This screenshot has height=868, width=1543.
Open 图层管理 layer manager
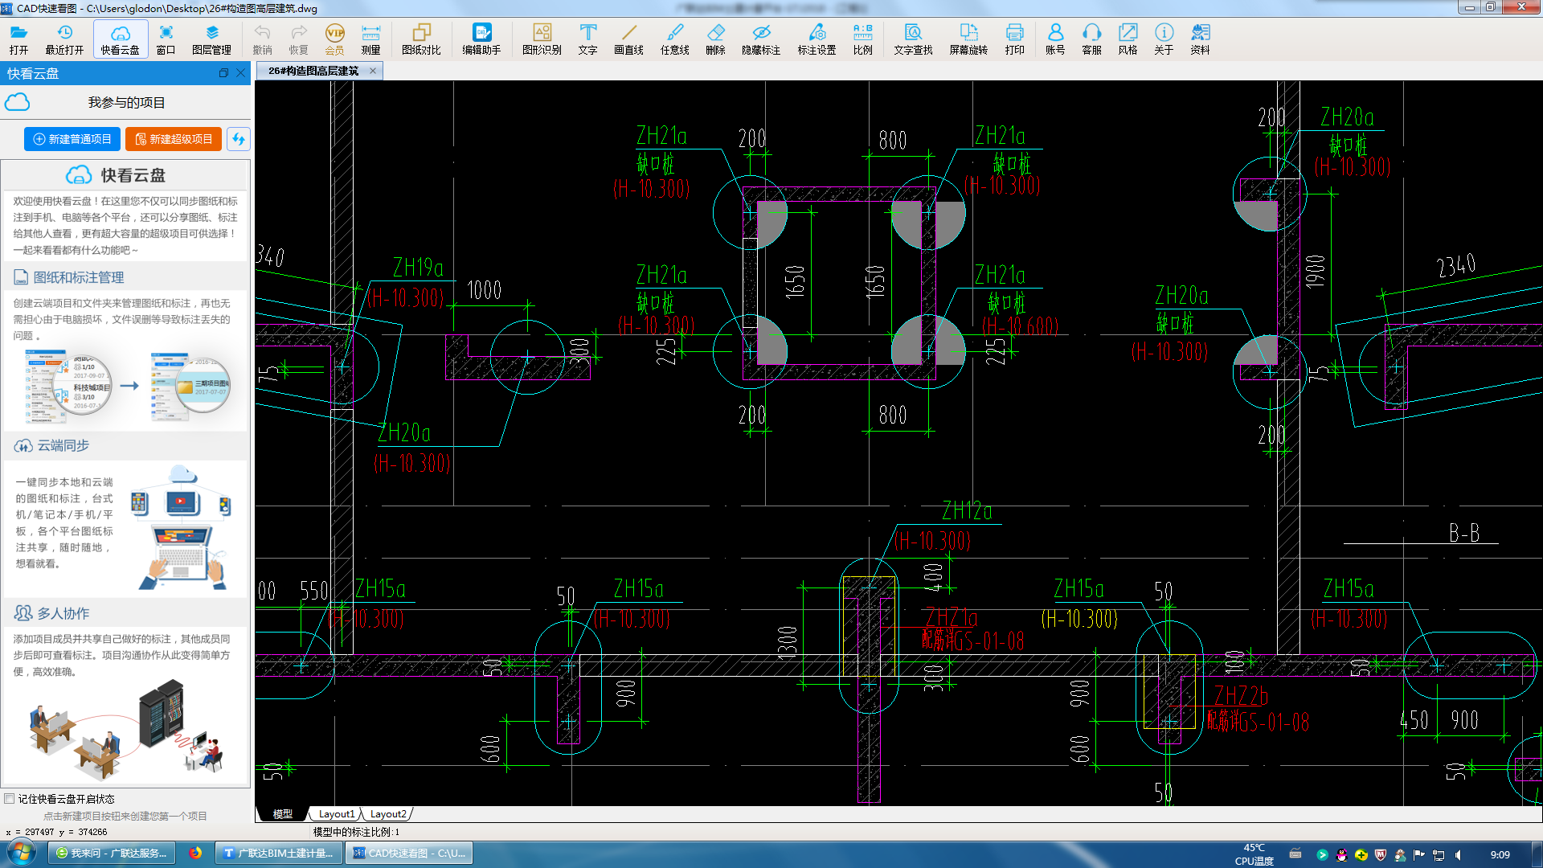(x=211, y=39)
